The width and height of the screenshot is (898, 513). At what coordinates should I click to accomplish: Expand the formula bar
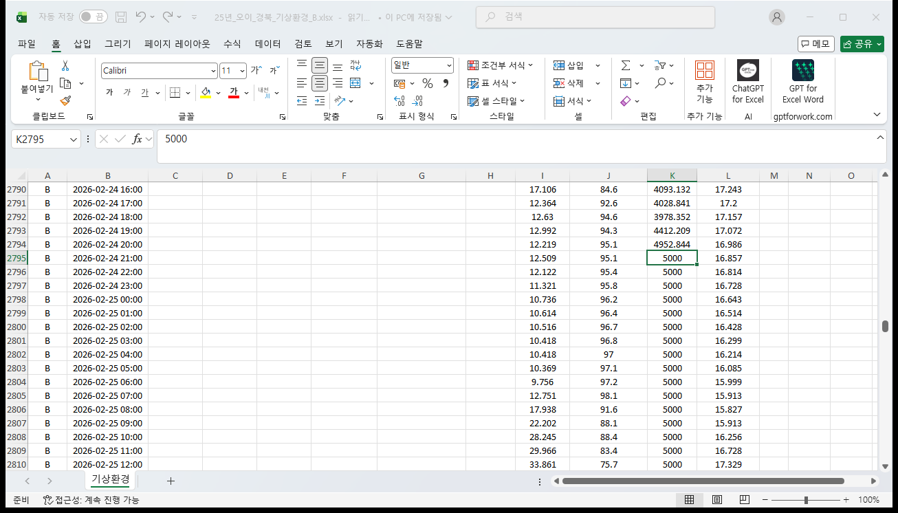881,138
